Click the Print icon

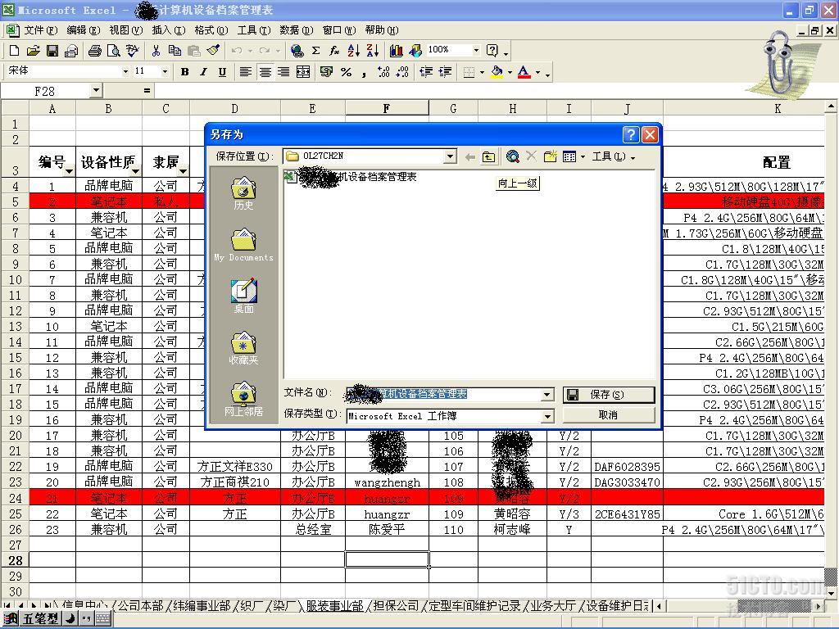coord(95,51)
